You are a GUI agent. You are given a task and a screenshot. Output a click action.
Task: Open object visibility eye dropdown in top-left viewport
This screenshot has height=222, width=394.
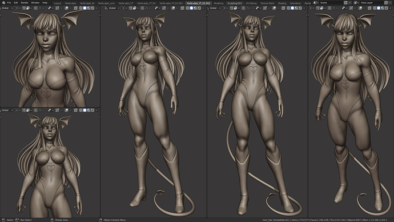[x=51, y=8]
